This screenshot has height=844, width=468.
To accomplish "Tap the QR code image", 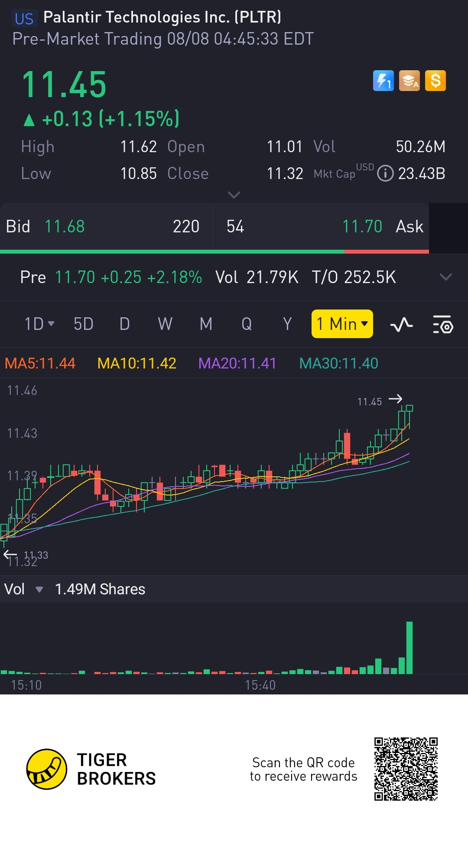I will [406, 769].
